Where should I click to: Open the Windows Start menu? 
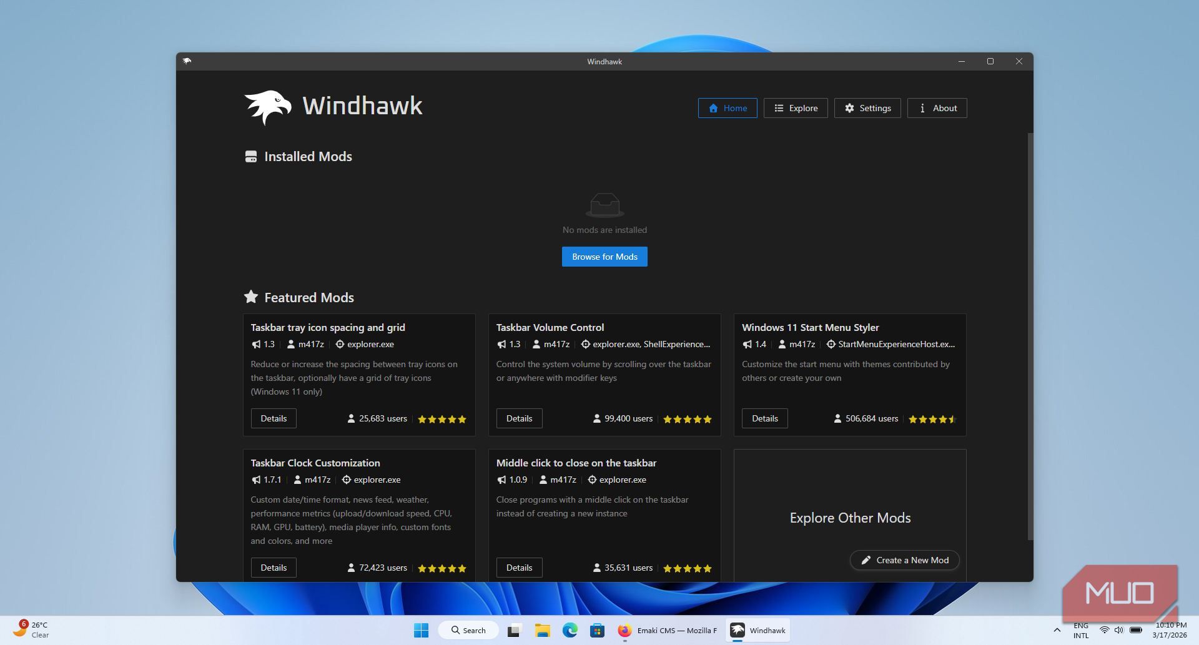point(421,631)
